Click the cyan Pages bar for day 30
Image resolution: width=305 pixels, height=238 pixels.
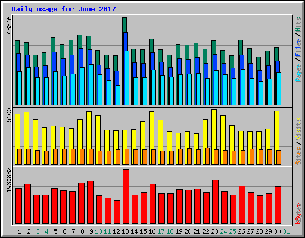pos(279,89)
